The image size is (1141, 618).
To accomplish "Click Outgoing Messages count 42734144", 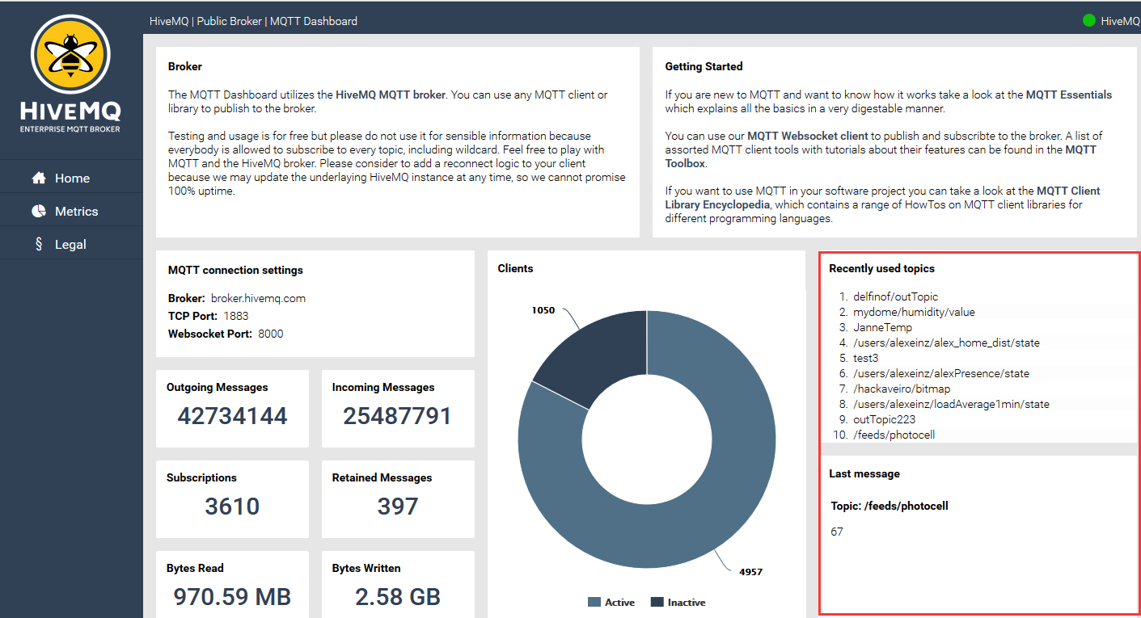I will click(232, 416).
